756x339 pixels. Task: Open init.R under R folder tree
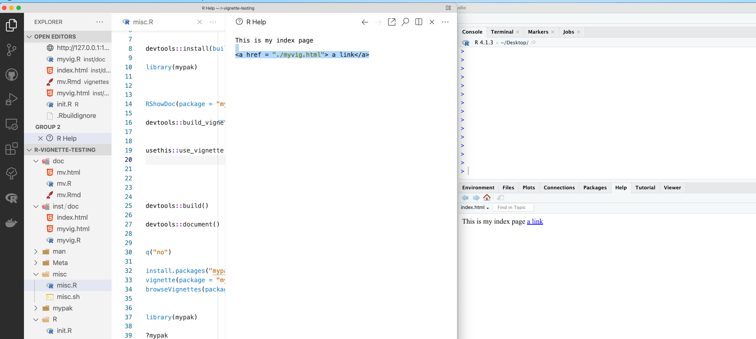[68, 331]
